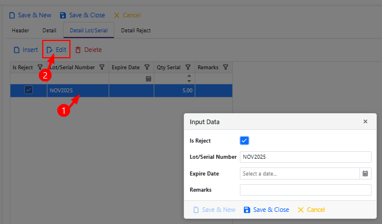Switch to the Header tab

click(x=20, y=31)
